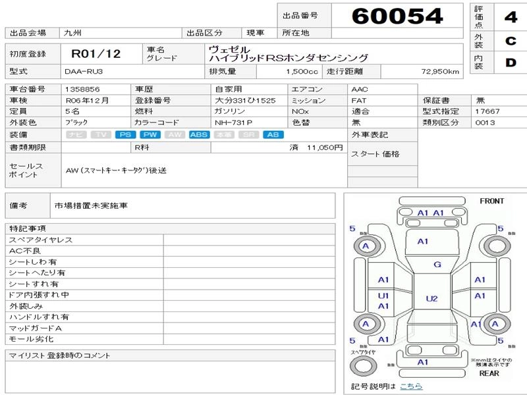The image size is (527, 395).
Task: Select the blue PS equipment badge
Action: (125, 135)
